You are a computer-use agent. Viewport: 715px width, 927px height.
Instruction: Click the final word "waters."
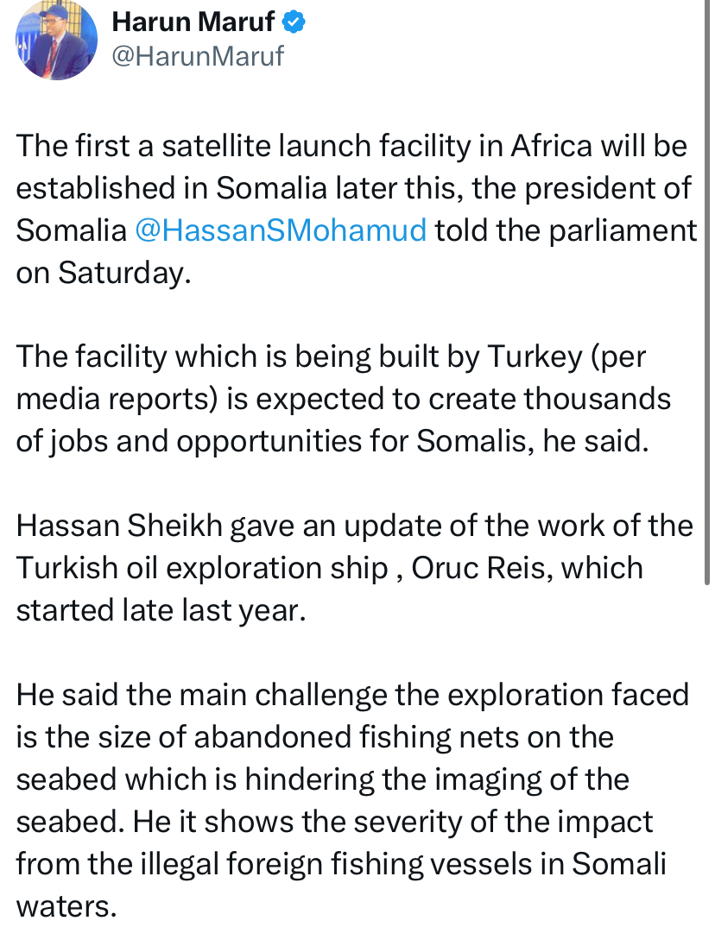66,906
